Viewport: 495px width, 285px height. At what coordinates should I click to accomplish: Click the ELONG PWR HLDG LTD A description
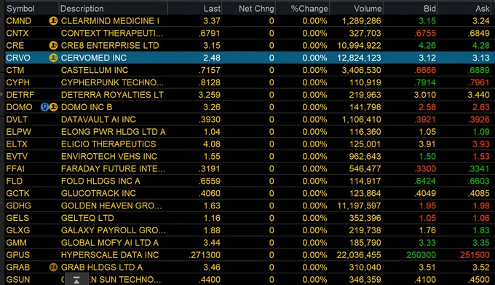tap(113, 132)
